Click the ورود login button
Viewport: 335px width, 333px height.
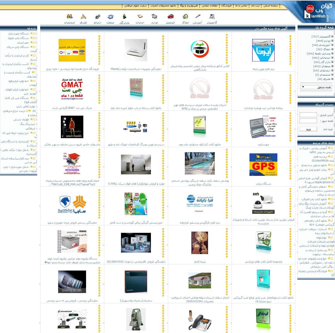click(x=308, y=129)
